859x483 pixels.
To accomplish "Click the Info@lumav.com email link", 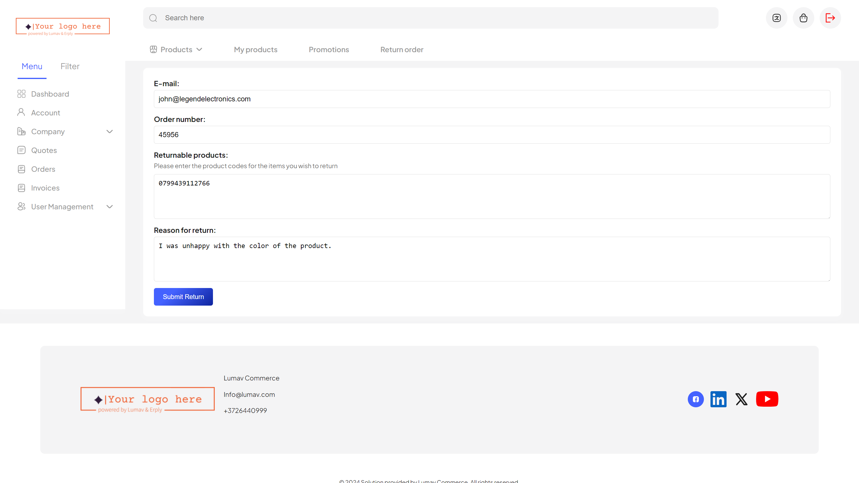I will (x=249, y=394).
